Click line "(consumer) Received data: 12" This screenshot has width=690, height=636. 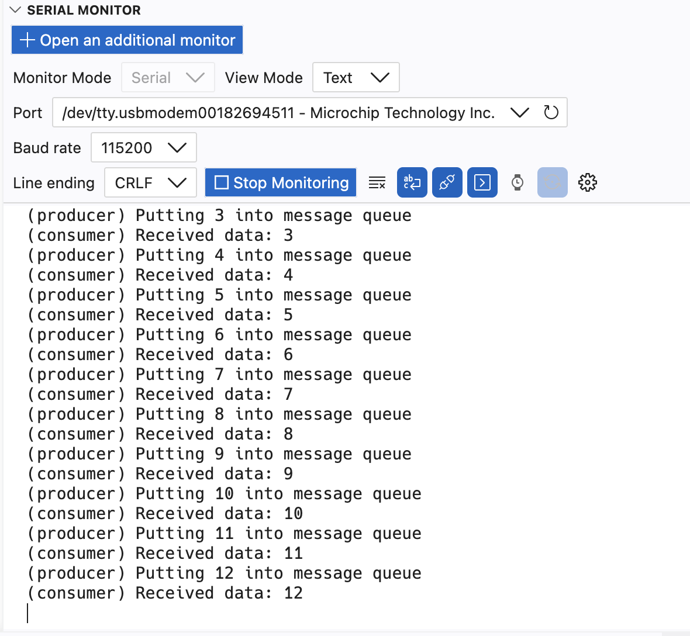164,593
